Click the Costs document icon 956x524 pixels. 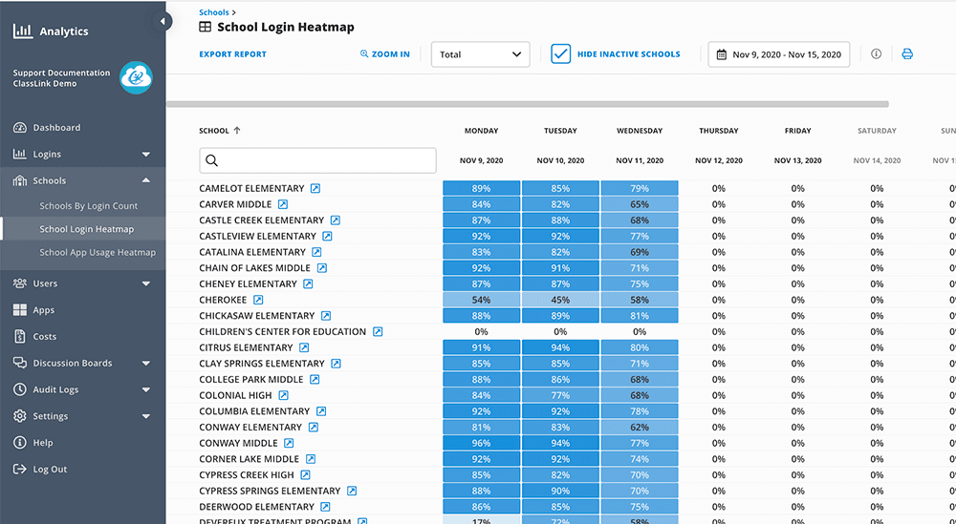(x=20, y=337)
